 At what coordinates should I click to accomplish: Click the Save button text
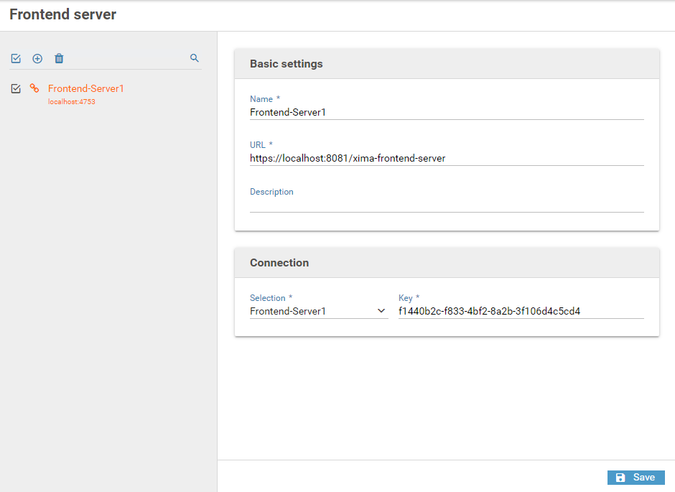(x=643, y=478)
